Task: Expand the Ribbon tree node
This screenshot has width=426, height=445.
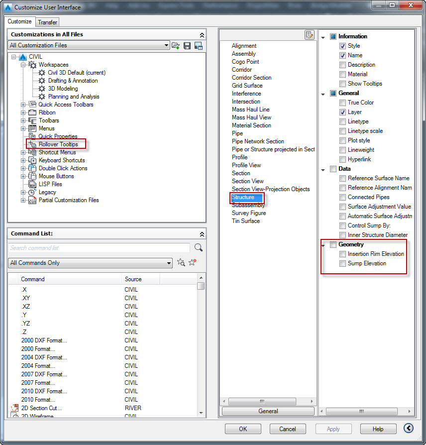Action: [x=23, y=112]
